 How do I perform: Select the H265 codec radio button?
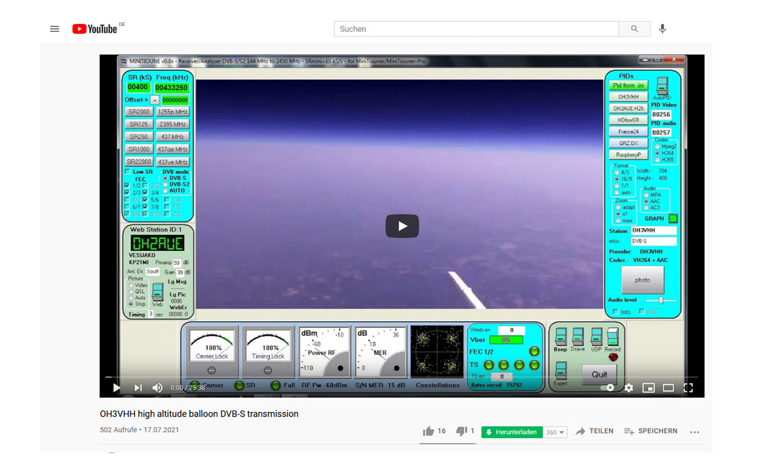click(657, 159)
